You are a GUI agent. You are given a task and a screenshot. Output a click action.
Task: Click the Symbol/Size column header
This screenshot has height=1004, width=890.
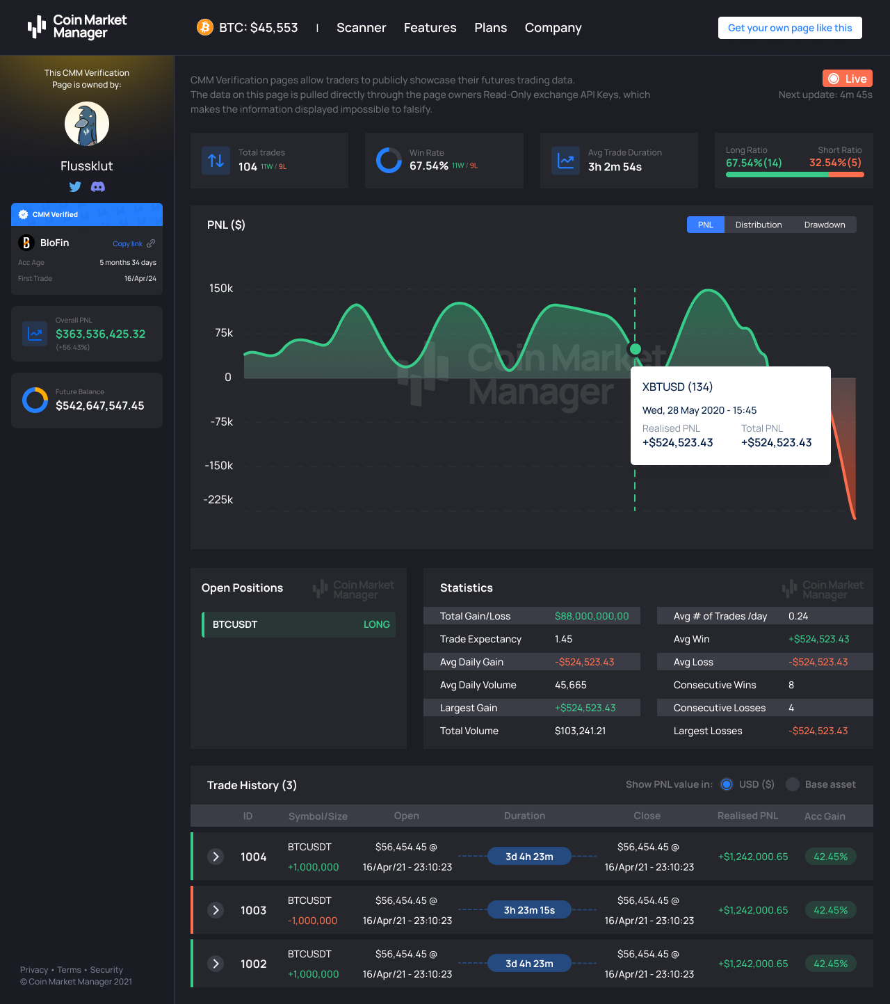point(318,816)
